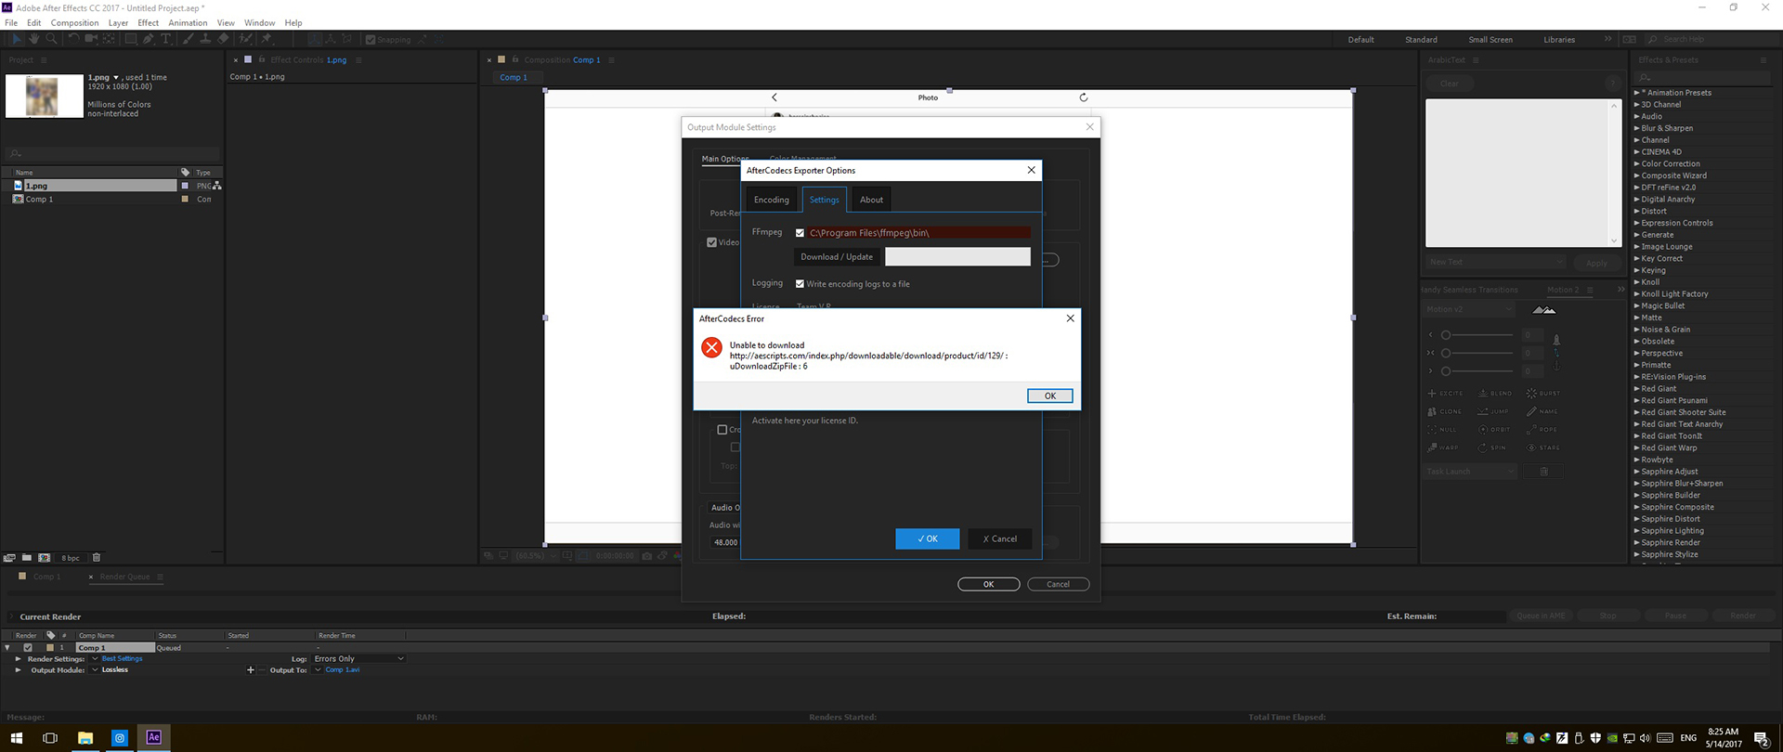The width and height of the screenshot is (1783, 752).
Task: Click Cancel in Output Module Settings dialog
Action: pos(1058,584)
